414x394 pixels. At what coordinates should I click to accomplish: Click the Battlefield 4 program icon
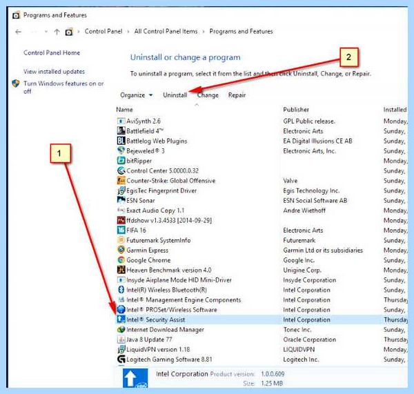121,131
